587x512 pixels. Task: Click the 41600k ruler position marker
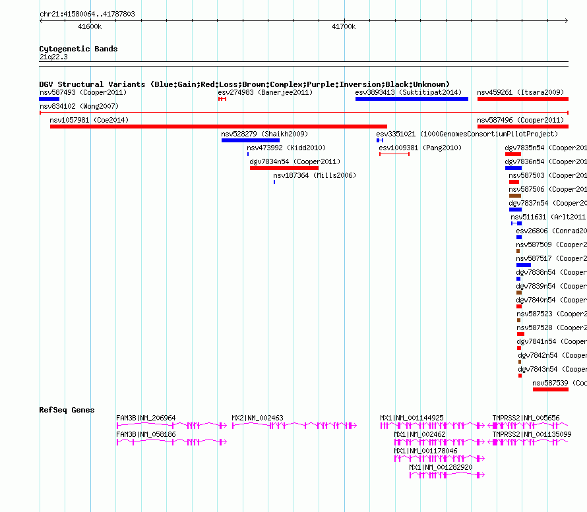point(90,26)
